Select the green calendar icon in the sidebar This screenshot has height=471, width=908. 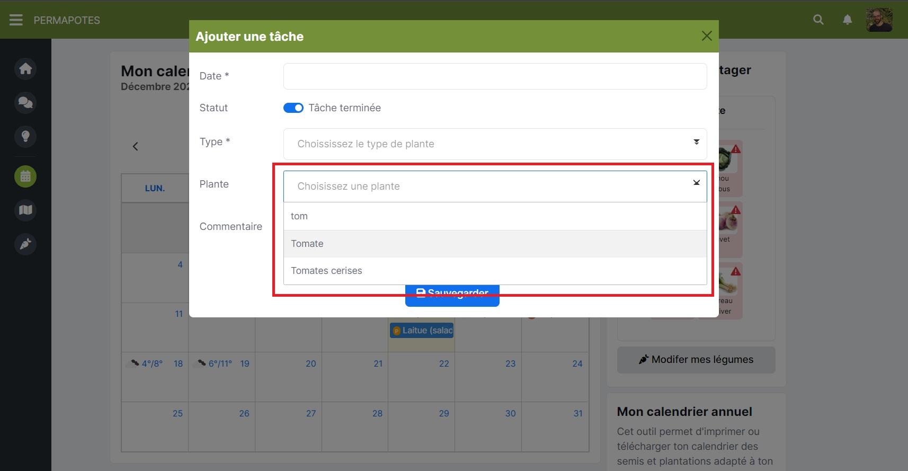pos(25,176)
